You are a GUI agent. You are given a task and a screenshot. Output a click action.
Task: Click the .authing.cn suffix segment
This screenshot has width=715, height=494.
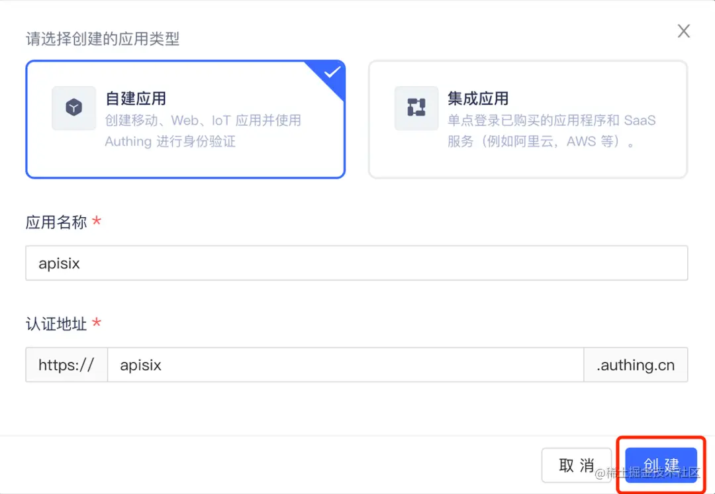tap(636, 364)
